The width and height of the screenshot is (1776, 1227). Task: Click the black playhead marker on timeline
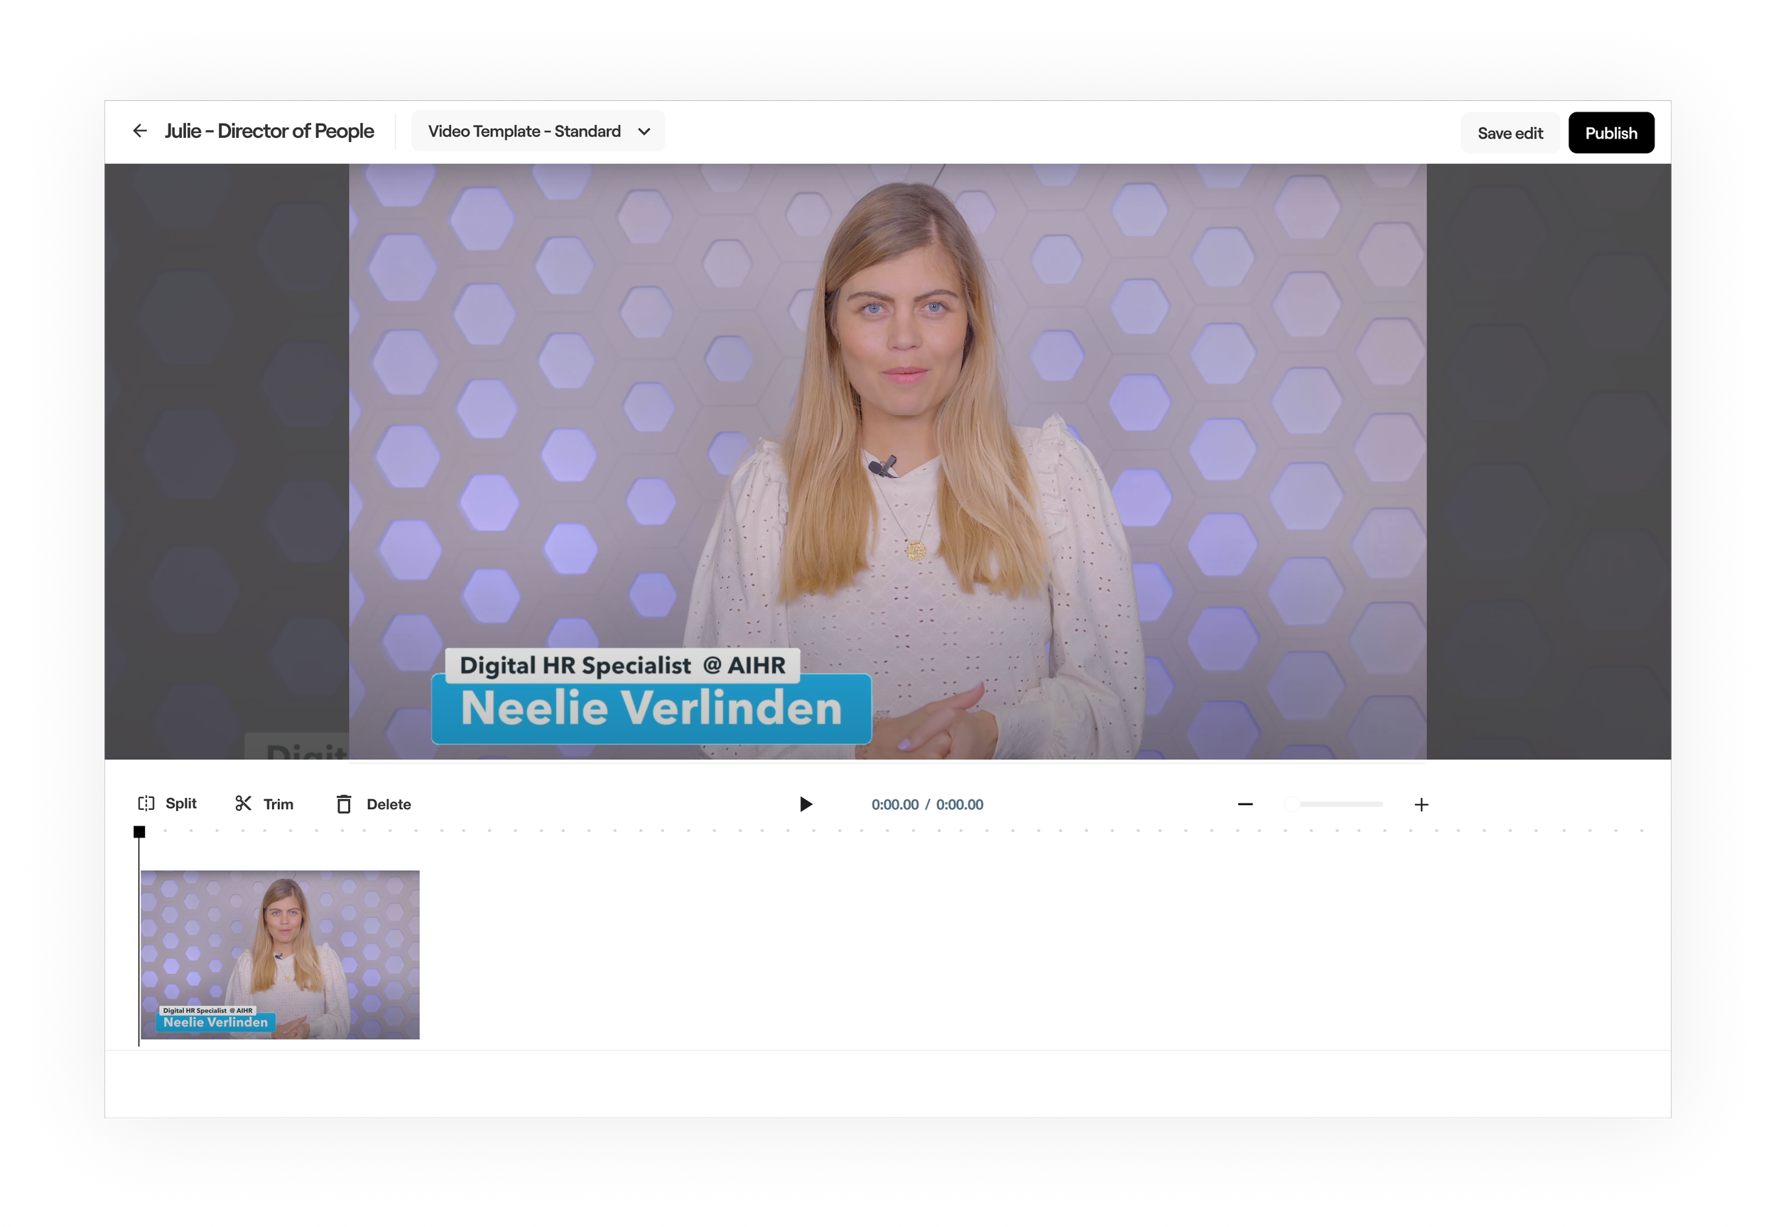click(139, 832)
